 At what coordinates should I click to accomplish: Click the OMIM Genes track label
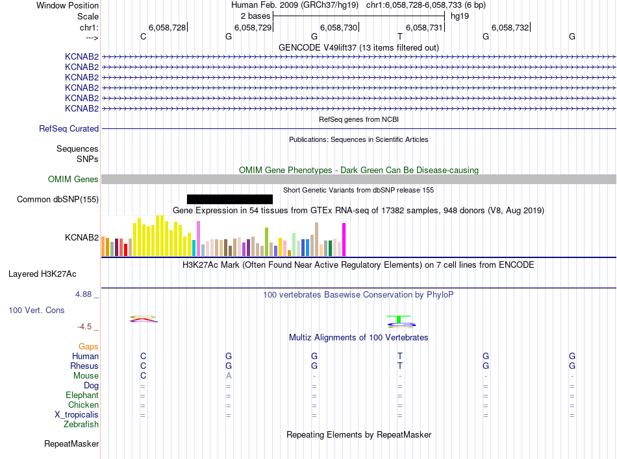click(x=73, y=180)
